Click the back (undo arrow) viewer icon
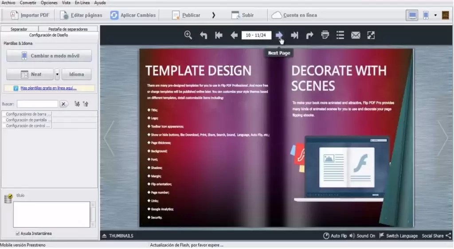 tap(204, 35)
